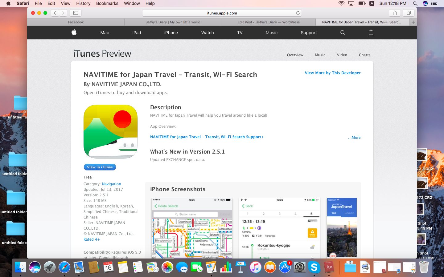Image resolution: width=444 pixels, height=277 pixels.
Task: Open the Music section of iTunes Preview
Action: (320, 55)
